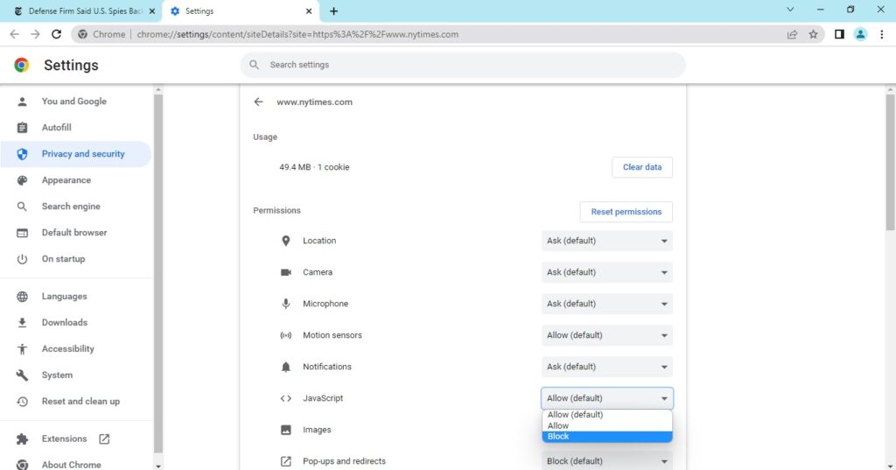This screenshot has height=470, width=896.
Task: Open Autofill settings section
Action: 57,128
